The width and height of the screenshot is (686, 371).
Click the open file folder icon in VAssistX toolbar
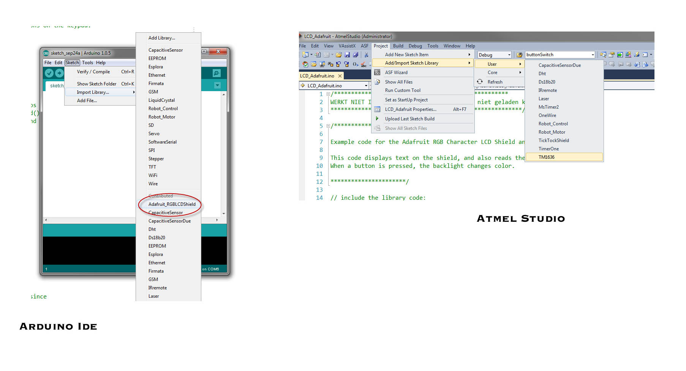click(313, 64)
